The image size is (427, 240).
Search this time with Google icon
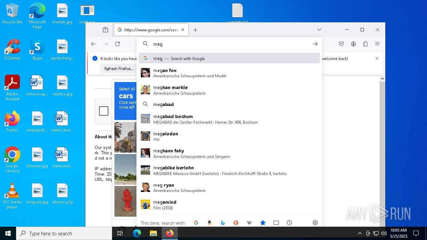[196, 223]
